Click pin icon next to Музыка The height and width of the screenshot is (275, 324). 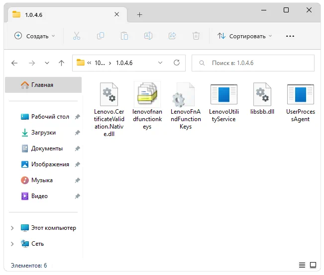(77, 180)
